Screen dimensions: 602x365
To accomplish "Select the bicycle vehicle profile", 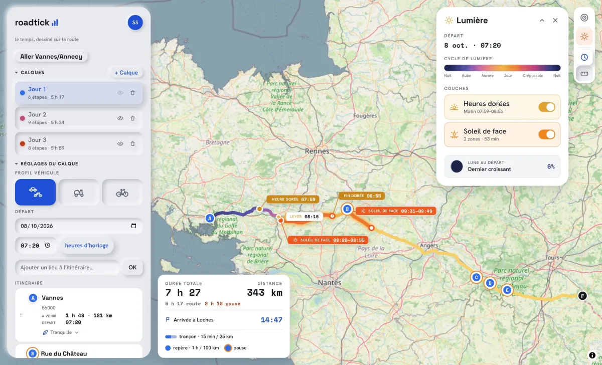I will (122, 192).
